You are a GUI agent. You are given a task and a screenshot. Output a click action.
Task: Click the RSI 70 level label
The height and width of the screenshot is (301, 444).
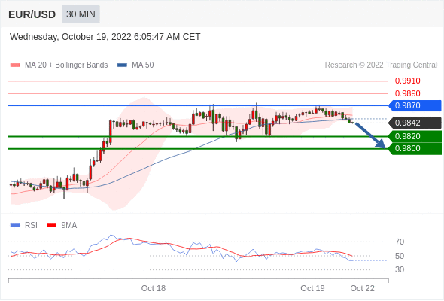point(400,242)
